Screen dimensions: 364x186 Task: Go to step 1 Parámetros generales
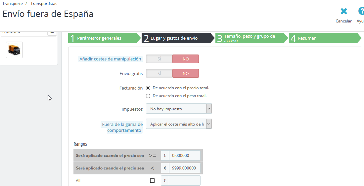tap(105, 38)
